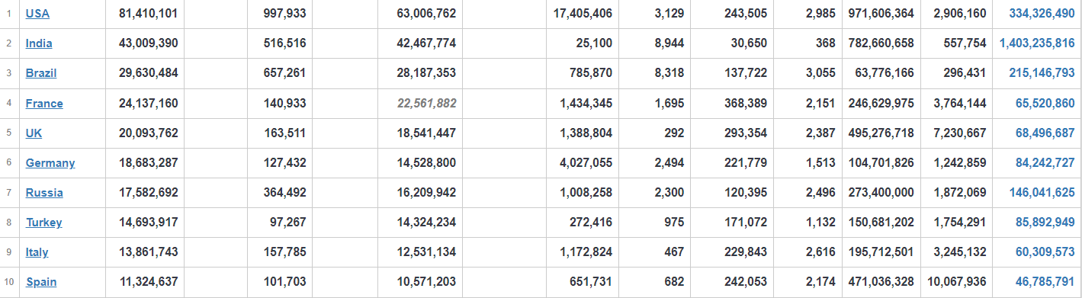Click UK population 68,496,687
Image resolution: width=1082 pixels, height=298 pixels.
1045,133
